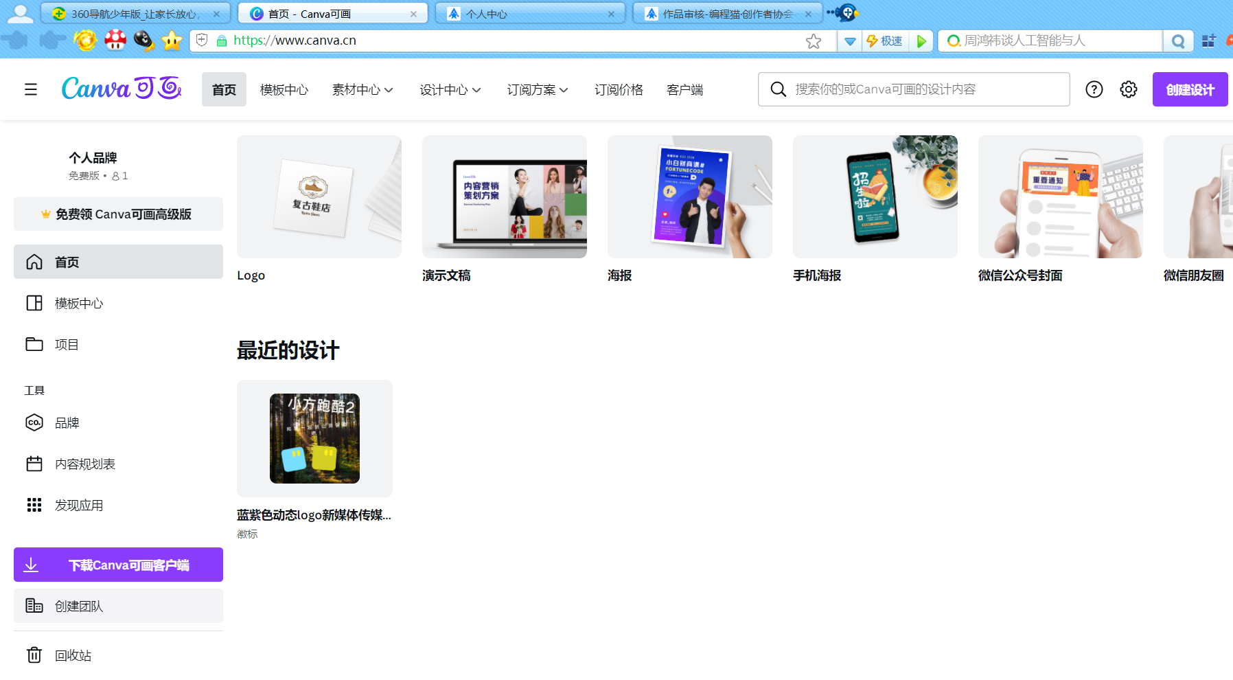1233x680 pixels.
Task: Click the browser back arrow
Action: click(x=15, y=41)
